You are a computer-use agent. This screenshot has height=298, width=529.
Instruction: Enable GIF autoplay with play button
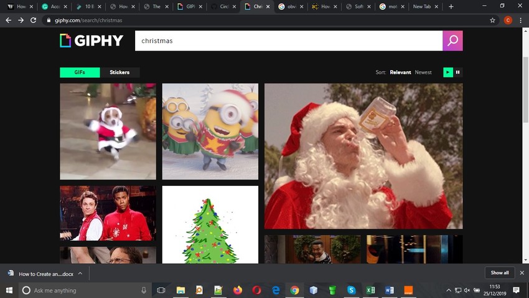(x=447, y=72)
